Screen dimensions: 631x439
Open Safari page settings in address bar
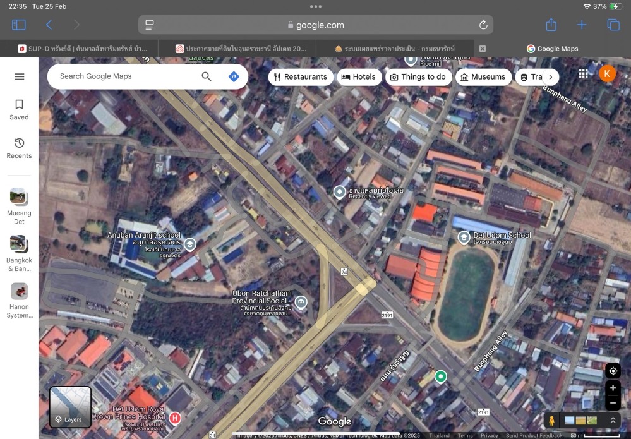click(150, 25)
